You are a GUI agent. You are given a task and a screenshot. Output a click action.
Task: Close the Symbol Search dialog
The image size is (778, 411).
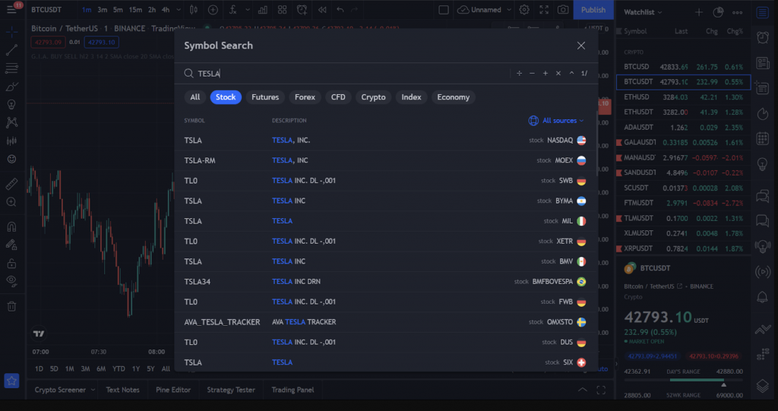click(x=581, y=46)
